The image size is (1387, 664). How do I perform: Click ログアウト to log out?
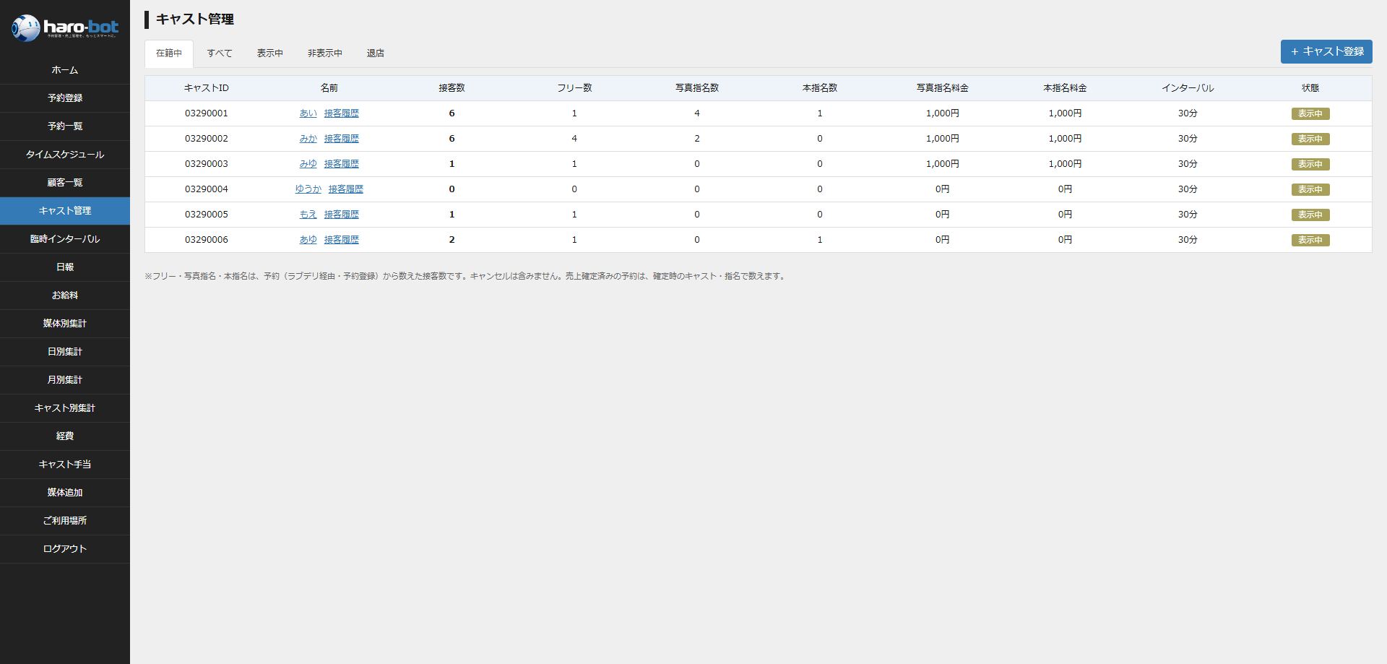pyautogui.click(x=65, y=549)
